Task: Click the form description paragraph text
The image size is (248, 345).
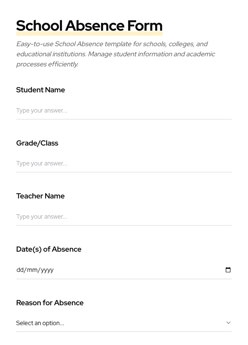Action: (x=116, y=54)
